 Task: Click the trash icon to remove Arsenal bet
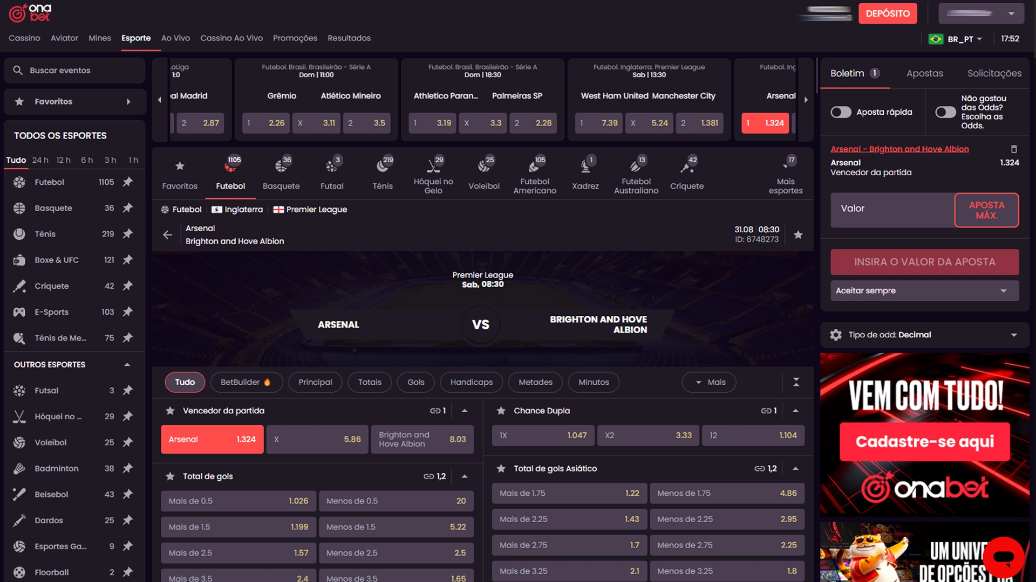(x=1013, y=149)
